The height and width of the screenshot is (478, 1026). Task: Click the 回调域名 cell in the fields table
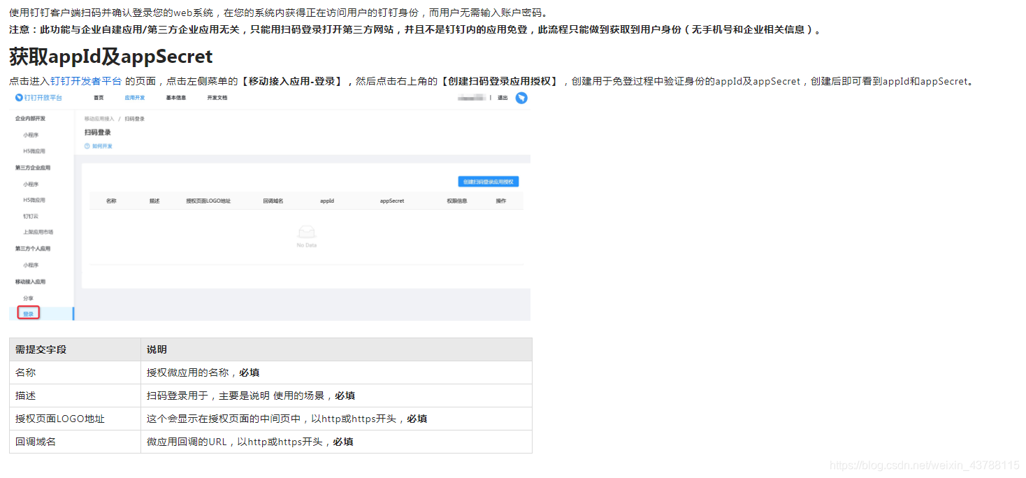pos(75,442)
